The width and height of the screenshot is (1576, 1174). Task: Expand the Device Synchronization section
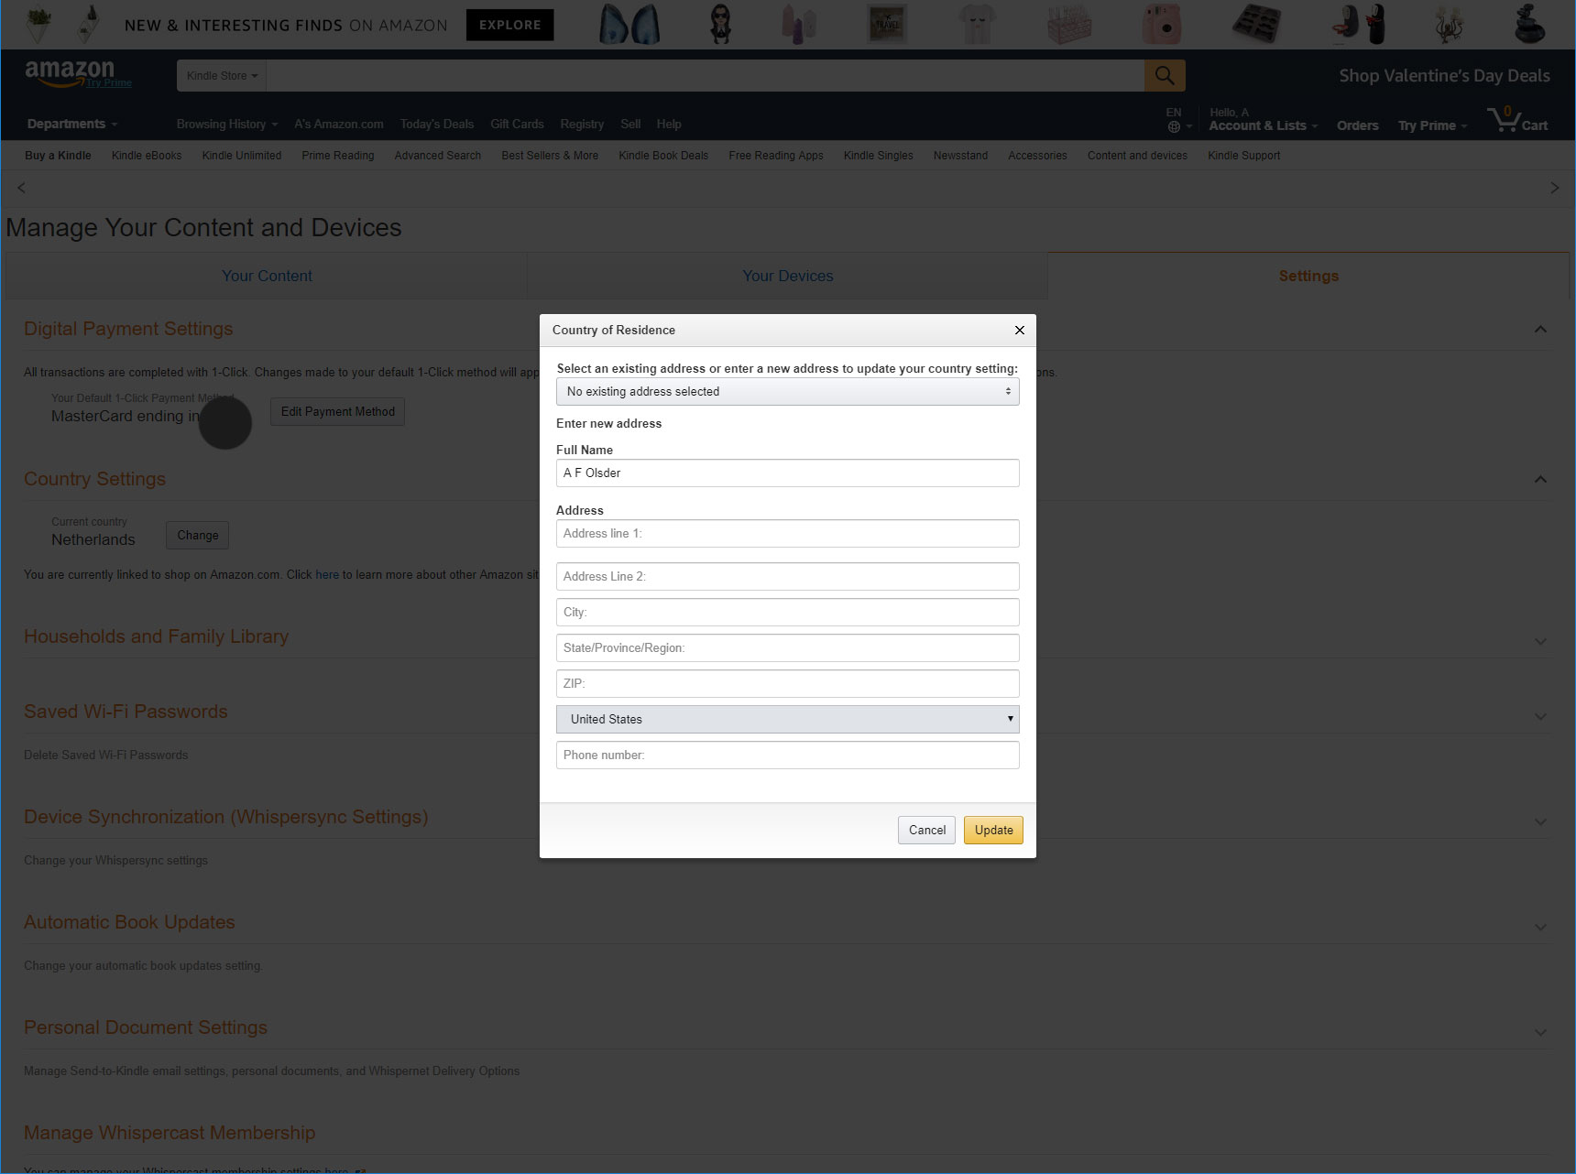tap(1540, 822)
